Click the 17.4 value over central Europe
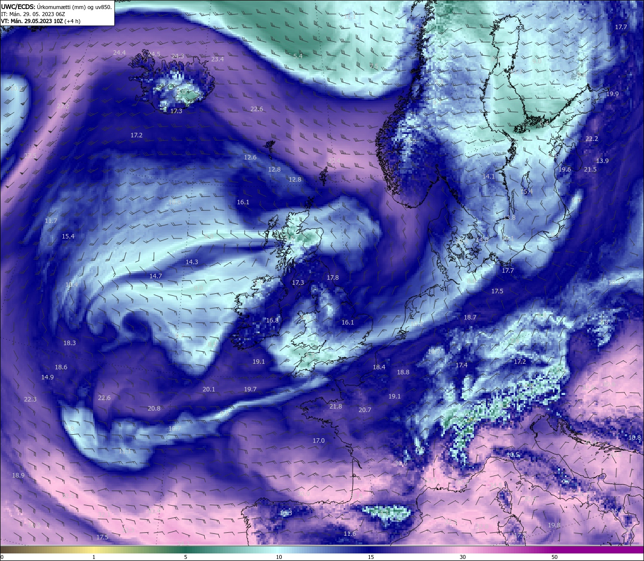This screenshot has height=561, width=644. click(x=461, y=365)
